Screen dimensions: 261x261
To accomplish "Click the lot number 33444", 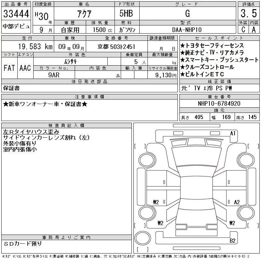I will click(x=16, y=14).
